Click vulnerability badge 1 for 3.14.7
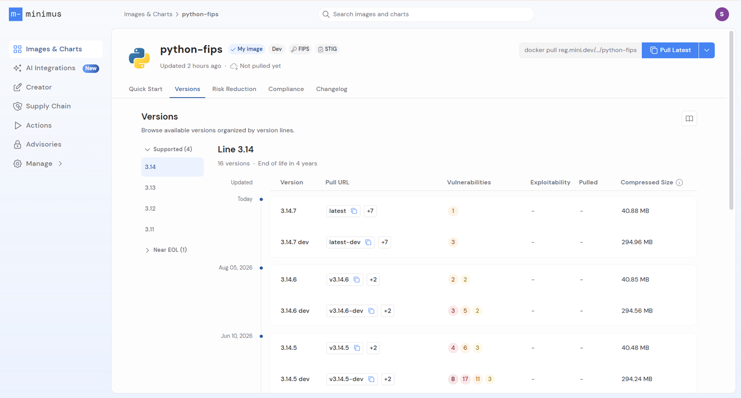Screen dimensions: 741x398 click(453, 211)
